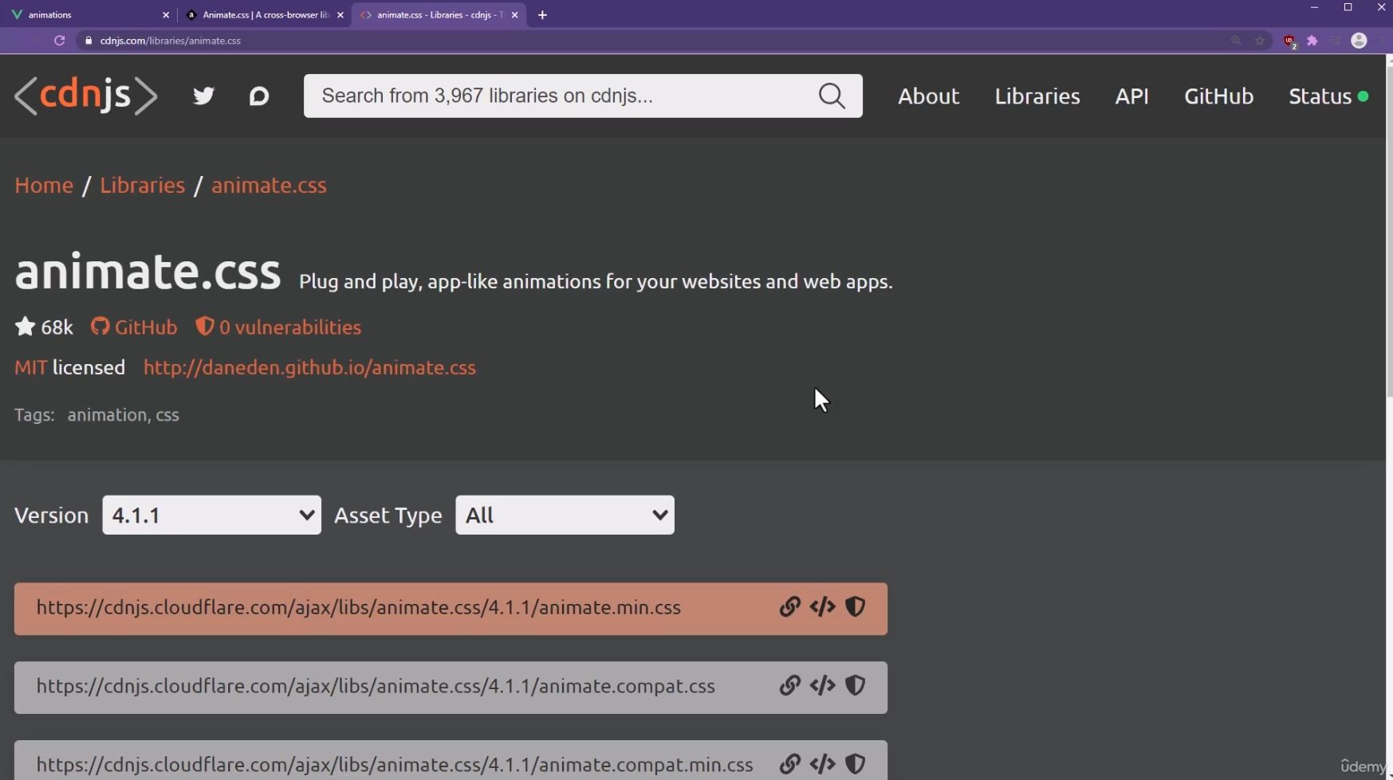
Task: Click the cdnjs logo
Action: tap(86, 96)
